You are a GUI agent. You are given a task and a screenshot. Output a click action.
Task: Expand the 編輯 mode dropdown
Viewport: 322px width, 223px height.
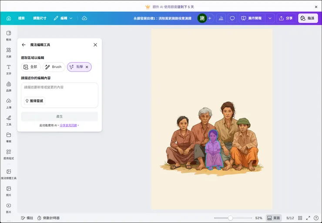63,18
